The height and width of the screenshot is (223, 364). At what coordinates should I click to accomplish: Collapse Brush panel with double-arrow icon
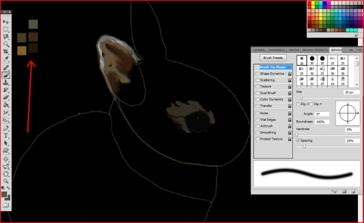click(351, 50)
